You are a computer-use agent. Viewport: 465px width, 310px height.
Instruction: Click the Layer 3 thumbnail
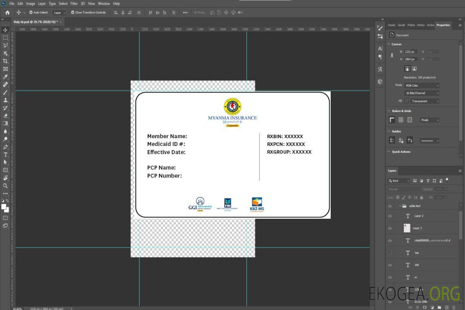pyautogui.click(x=407, y=228)
